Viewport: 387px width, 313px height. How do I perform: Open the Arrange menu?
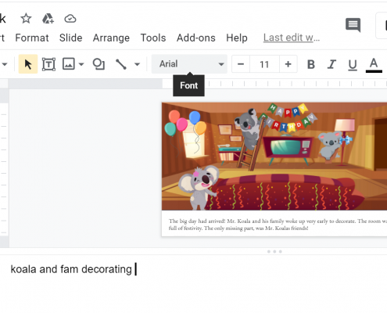111,38
